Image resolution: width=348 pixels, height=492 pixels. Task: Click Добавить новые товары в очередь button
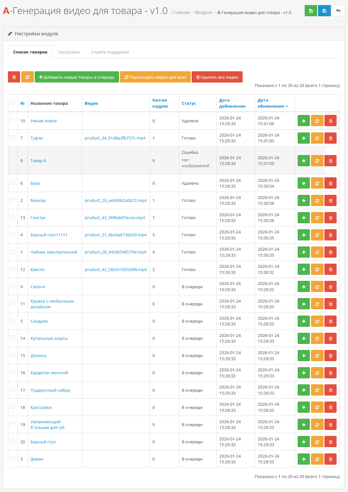coord(77,77)
